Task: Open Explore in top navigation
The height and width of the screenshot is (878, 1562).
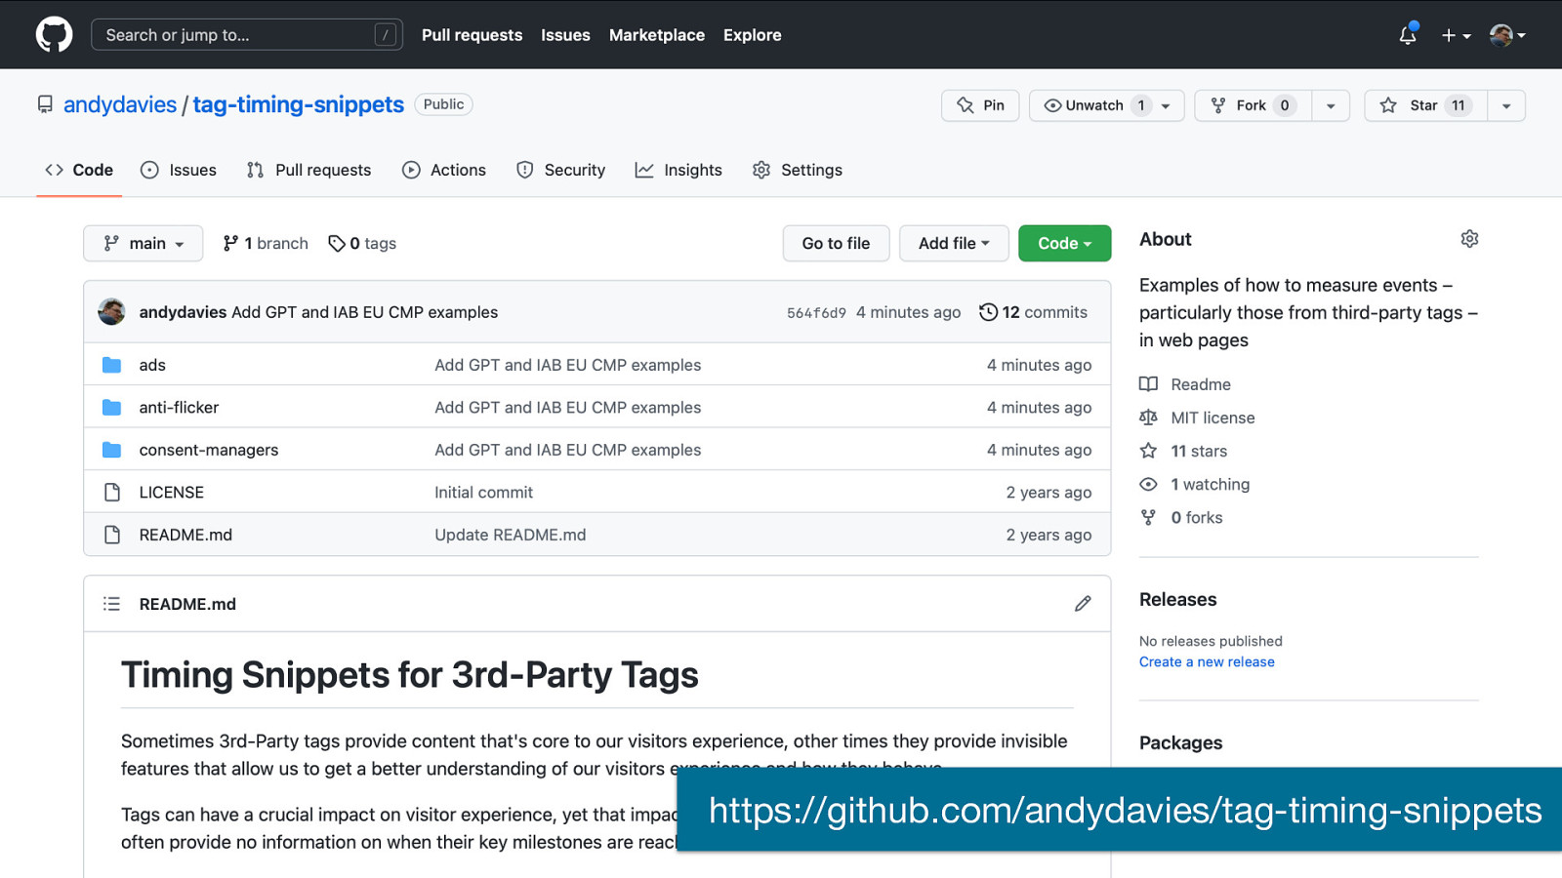Action: pos(752,35)
